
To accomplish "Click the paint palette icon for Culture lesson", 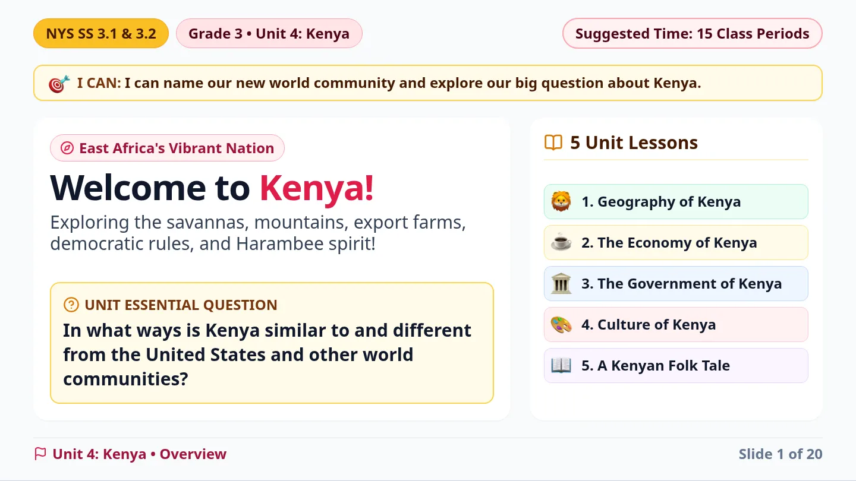I will pyautogui.click(x=561, y=325).
